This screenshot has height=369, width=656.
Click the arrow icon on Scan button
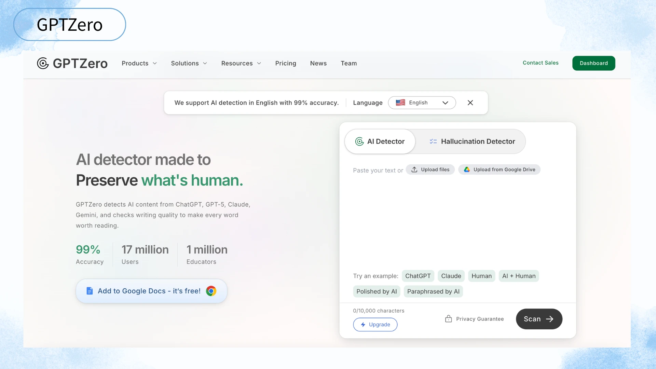(x=549, y=319)
